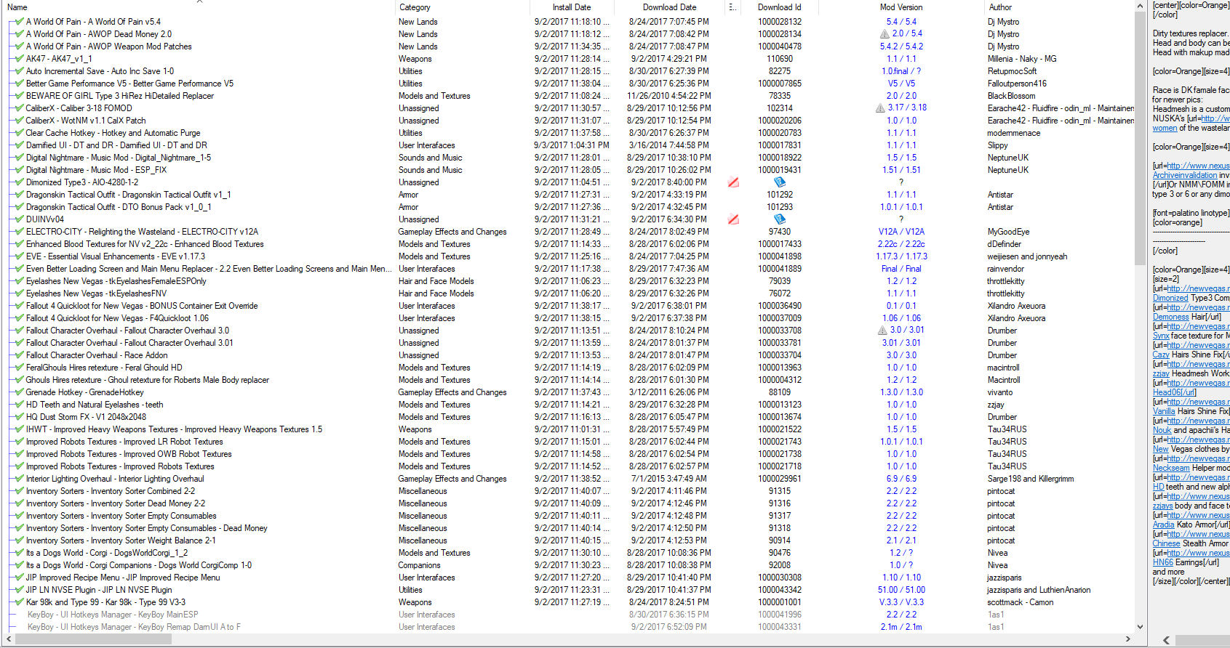Open version link V.3.3 / V.3.3
1230x648 pixels.
(x=901, y=602)
